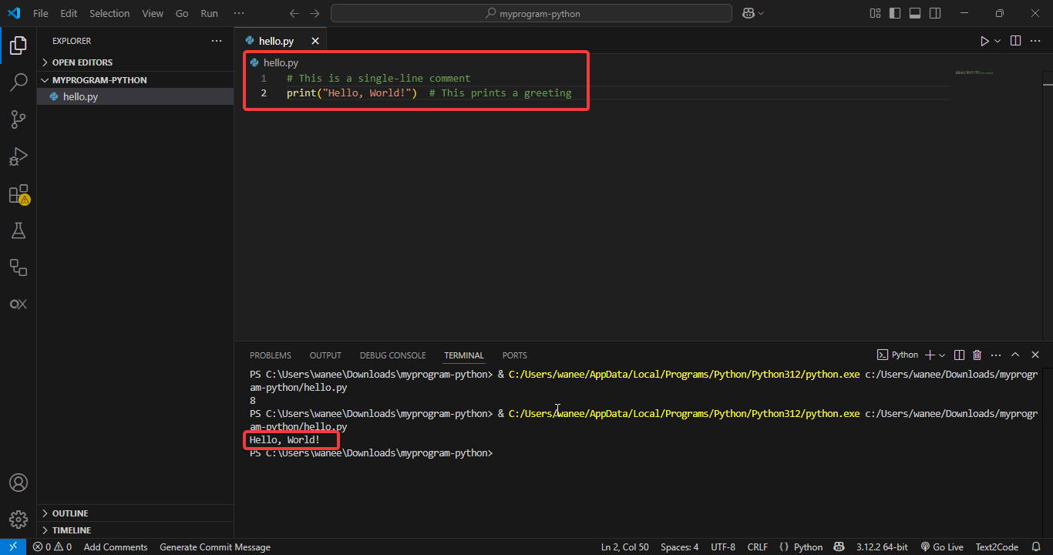Open the Manage gear icon
Viewport: 1053px width, 555px height.
(x=18, y=520)
